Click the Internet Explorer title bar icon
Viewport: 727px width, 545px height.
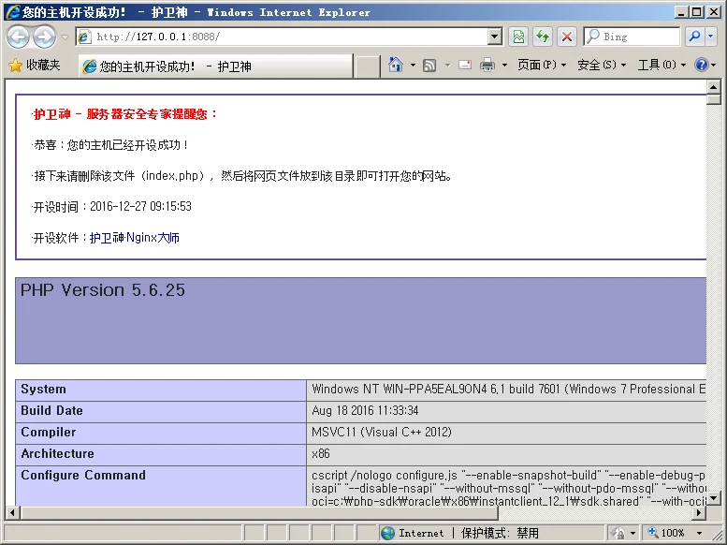13,12
